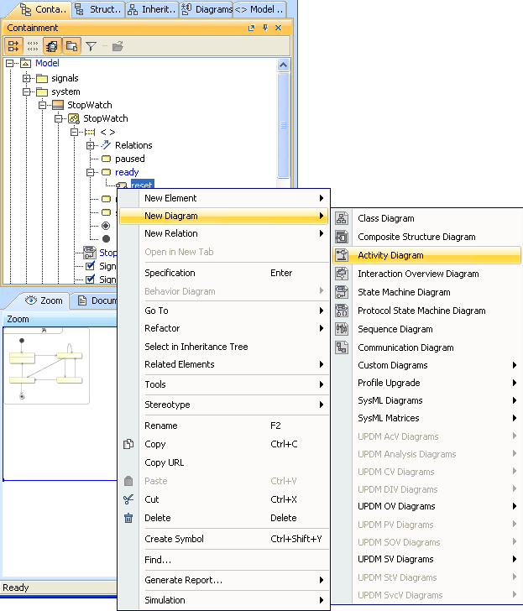Click the first Containment toolbar icon

(x=13, y=46)
